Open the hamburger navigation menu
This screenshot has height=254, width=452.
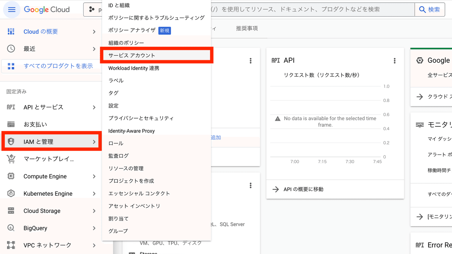click(x=12, y=9)
